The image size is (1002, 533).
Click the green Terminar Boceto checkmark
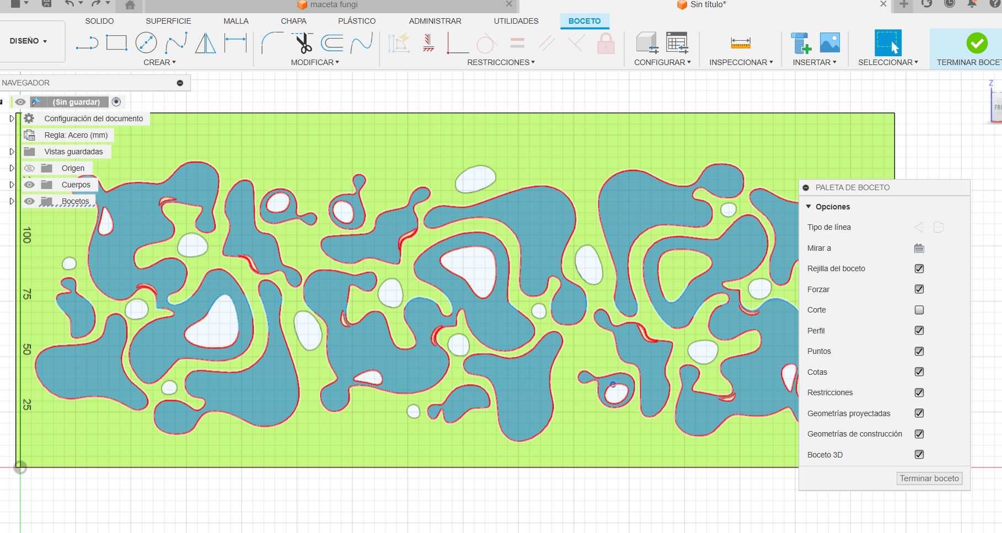977,43
